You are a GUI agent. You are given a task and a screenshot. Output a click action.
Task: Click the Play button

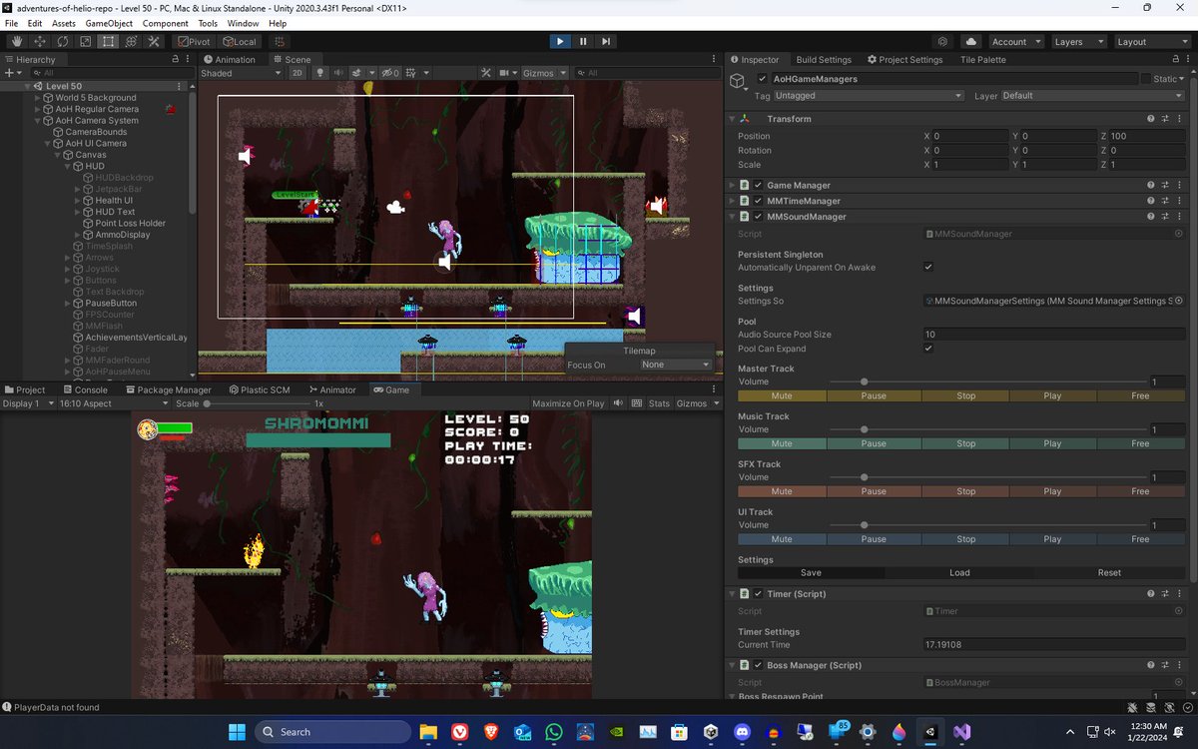point(560,42)
